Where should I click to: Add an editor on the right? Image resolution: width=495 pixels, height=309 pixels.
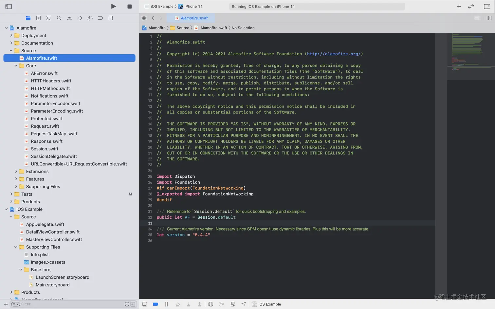click(489, 18)
